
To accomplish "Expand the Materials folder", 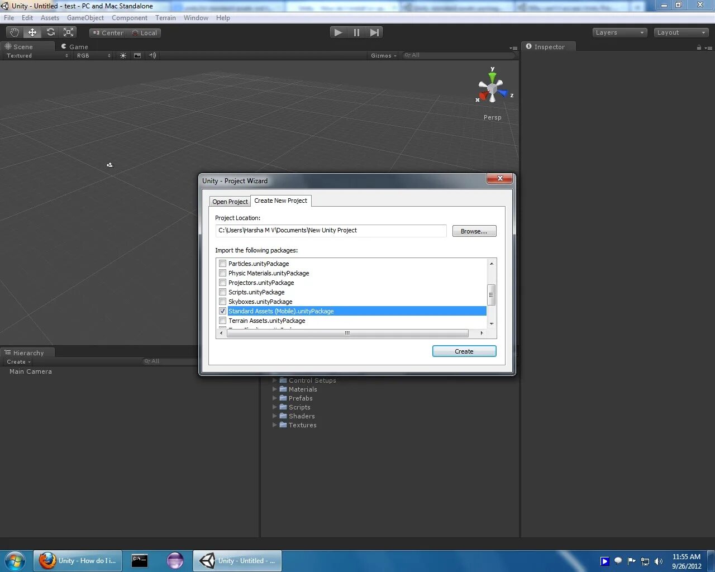I will pyautogui.click(x=275, y=389).
